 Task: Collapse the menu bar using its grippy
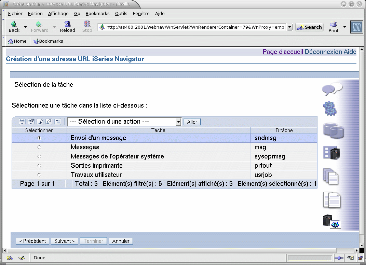click(3, 14)
